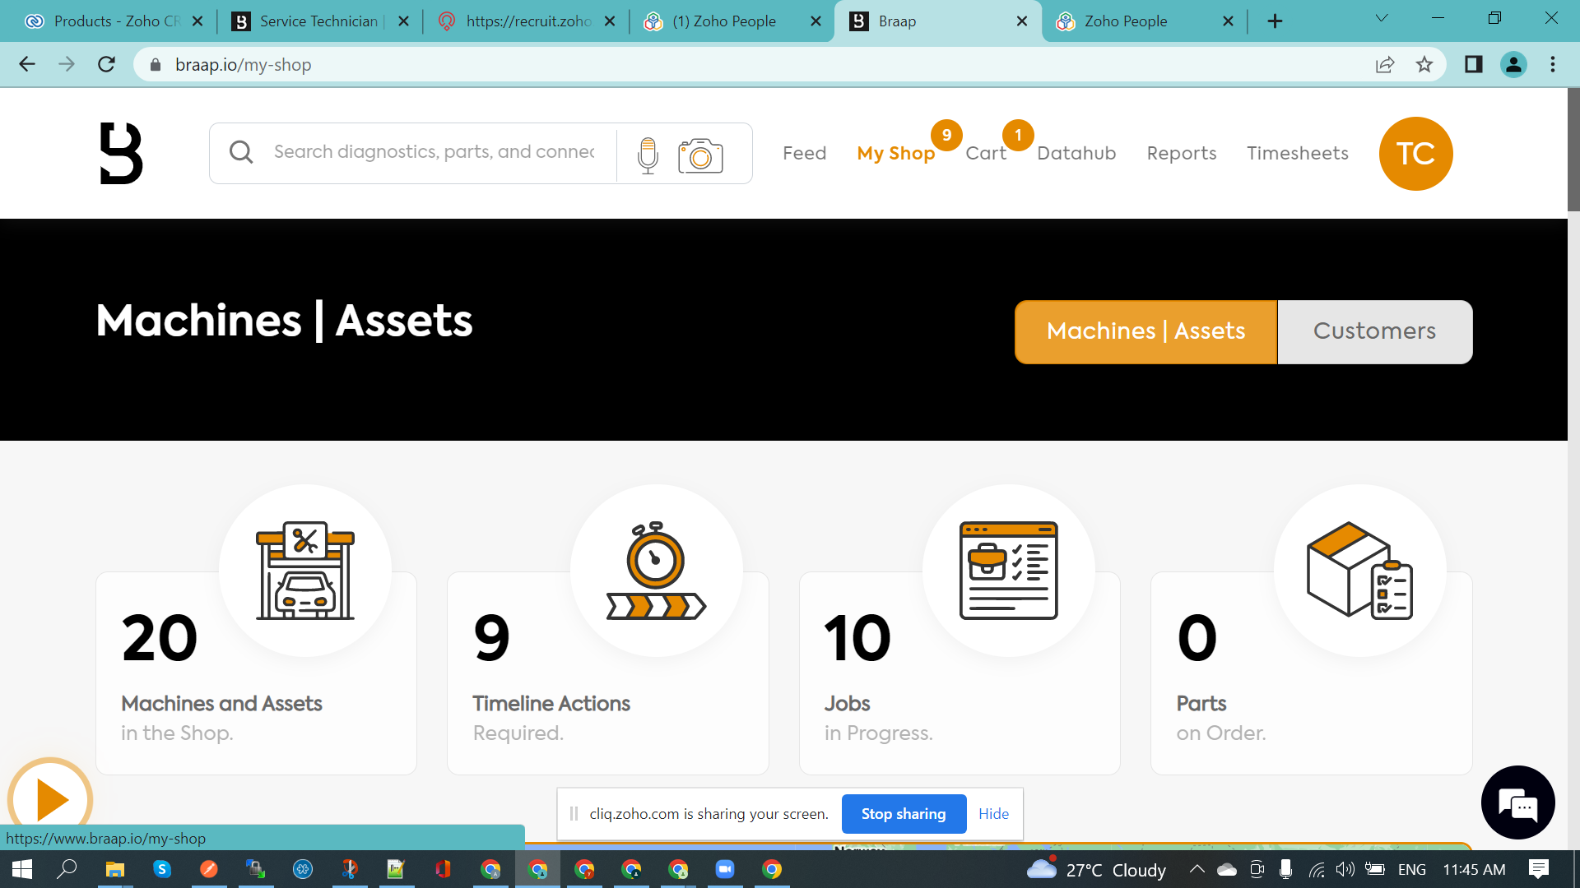1580x888 pixels.
Task: Switch to the Customers toggle
Action: pos(1374,331)
